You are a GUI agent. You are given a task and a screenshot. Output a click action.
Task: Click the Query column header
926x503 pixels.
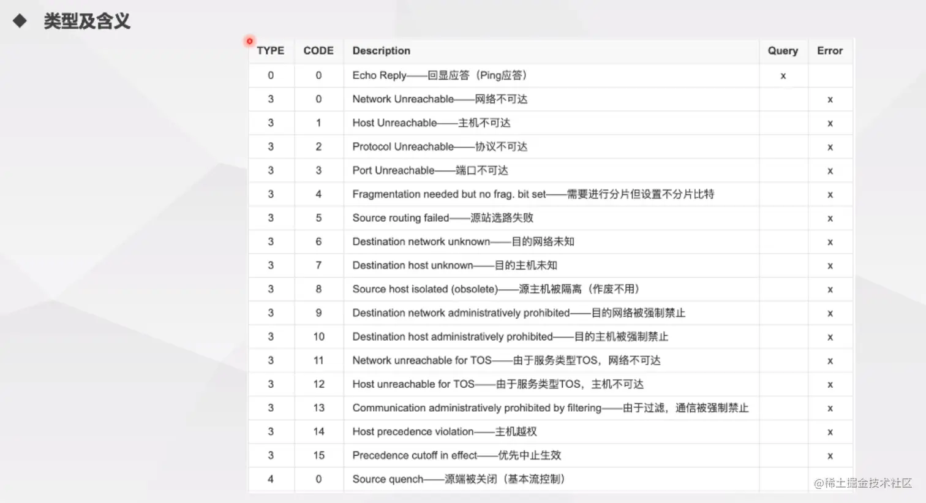pyautogui.click(x=783, y=51)
